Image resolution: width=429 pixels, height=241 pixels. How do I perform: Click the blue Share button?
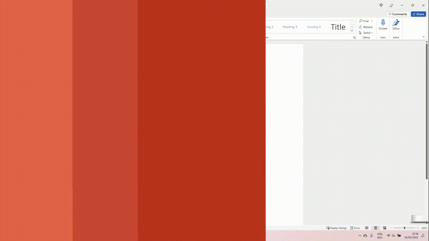tap(418, 14)
